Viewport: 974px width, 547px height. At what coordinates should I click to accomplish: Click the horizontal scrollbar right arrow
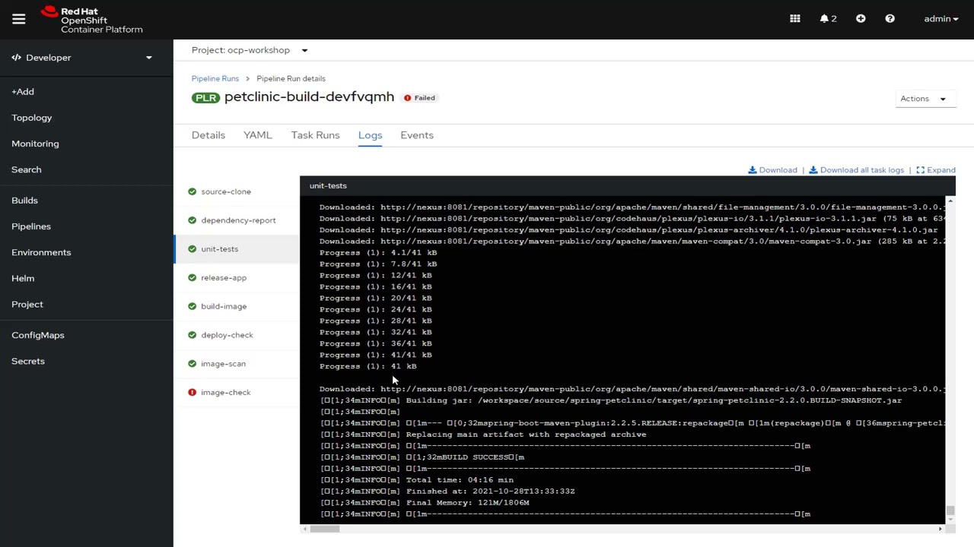[x=941, y=529]
